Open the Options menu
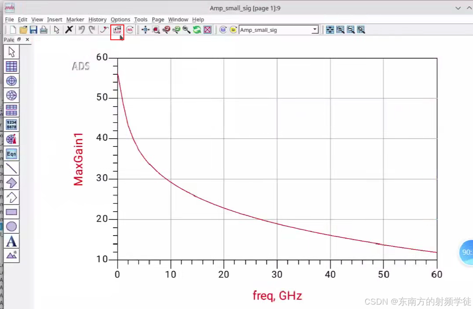This screenshot has height=309, width=473. point(120,19)
